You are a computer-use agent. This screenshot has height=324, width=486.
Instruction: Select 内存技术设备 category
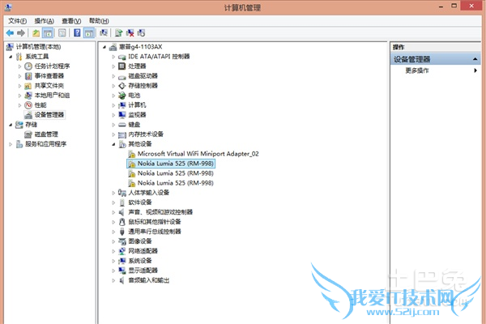pos(146,134)
